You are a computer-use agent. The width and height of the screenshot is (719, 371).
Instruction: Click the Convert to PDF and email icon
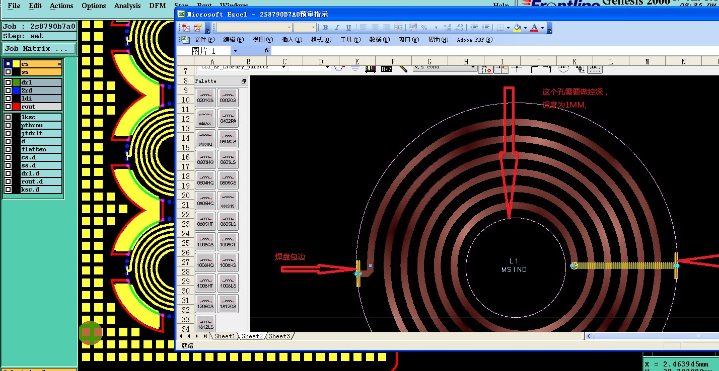coord(197,28)
